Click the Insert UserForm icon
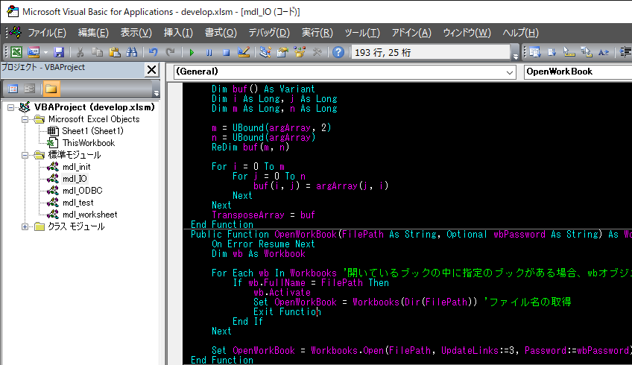This screenshot has height=365, width=632. (x=34, y=52)
